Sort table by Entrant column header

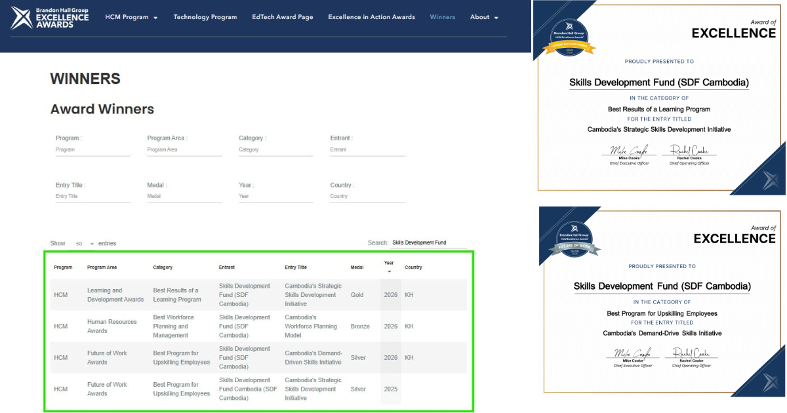227,267
